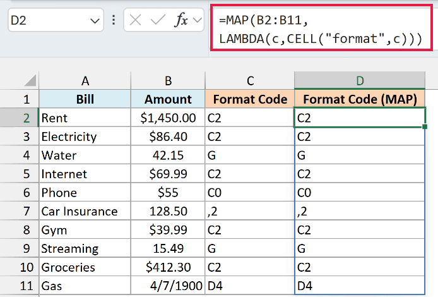Select the Gym cell

pos(85,229)
